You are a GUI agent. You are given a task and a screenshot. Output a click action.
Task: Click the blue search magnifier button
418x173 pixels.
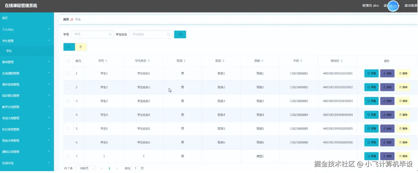point(180,34)
